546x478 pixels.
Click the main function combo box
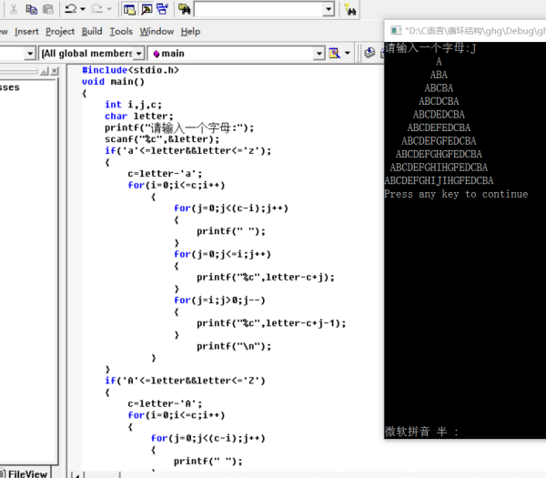click(x=236, y=54)
